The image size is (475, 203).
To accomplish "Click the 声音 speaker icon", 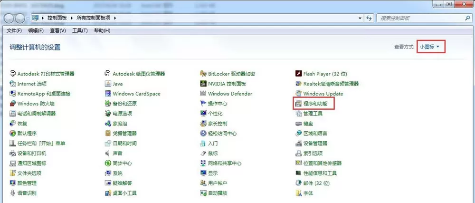I will [107, 153].
